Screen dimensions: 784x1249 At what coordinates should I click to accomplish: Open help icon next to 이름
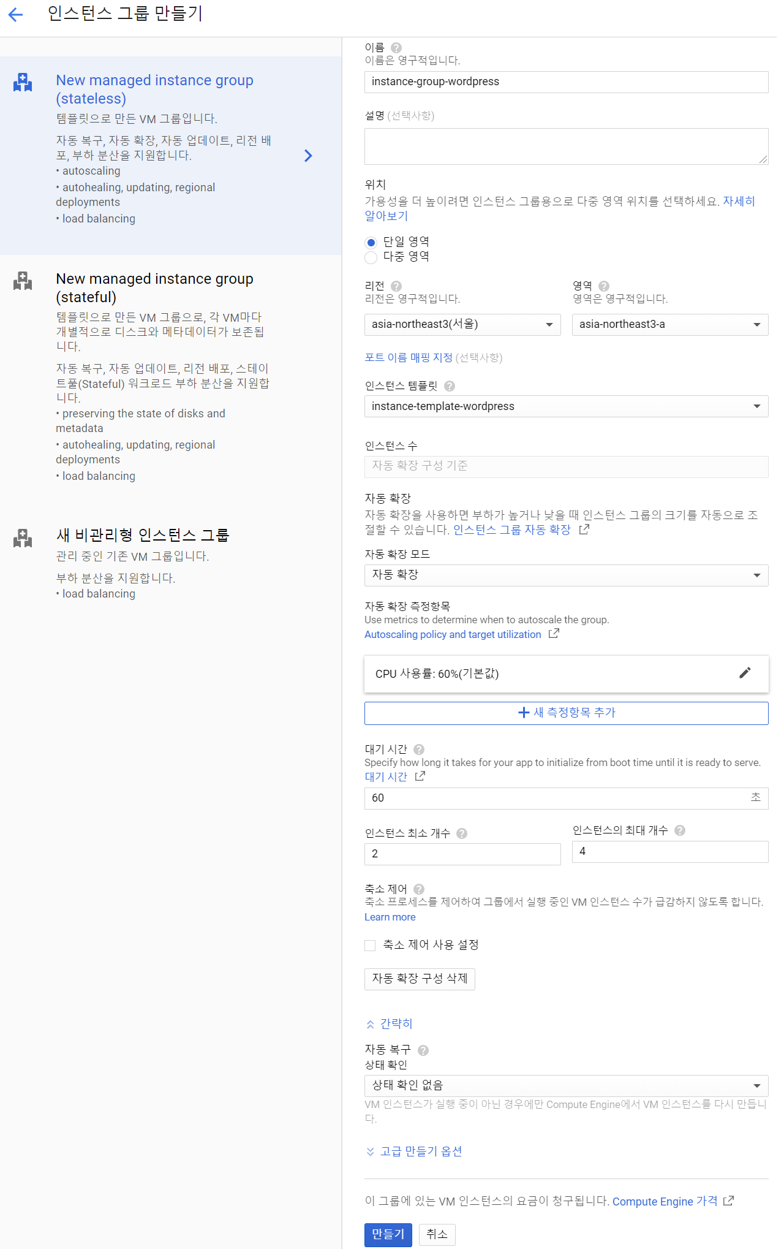click(396, 48)
